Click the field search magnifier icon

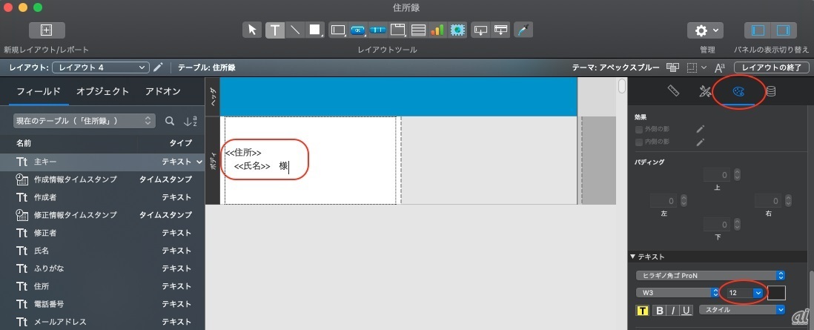pyautogui.click(x=169, y=121)
